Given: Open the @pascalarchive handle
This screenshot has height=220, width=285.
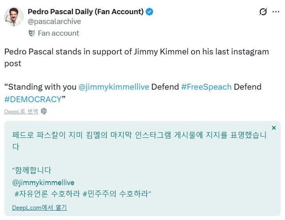Looking at the screenshot, I should pyautogui.click(x=53, y=21).
